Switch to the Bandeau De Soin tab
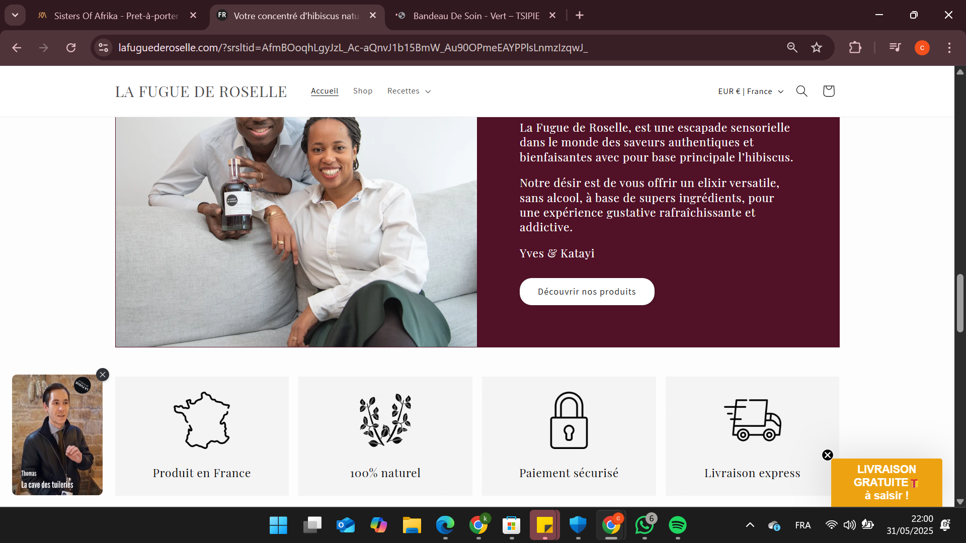Image resolution: width=966 pixels, height=543 pixels. (475, 16)
